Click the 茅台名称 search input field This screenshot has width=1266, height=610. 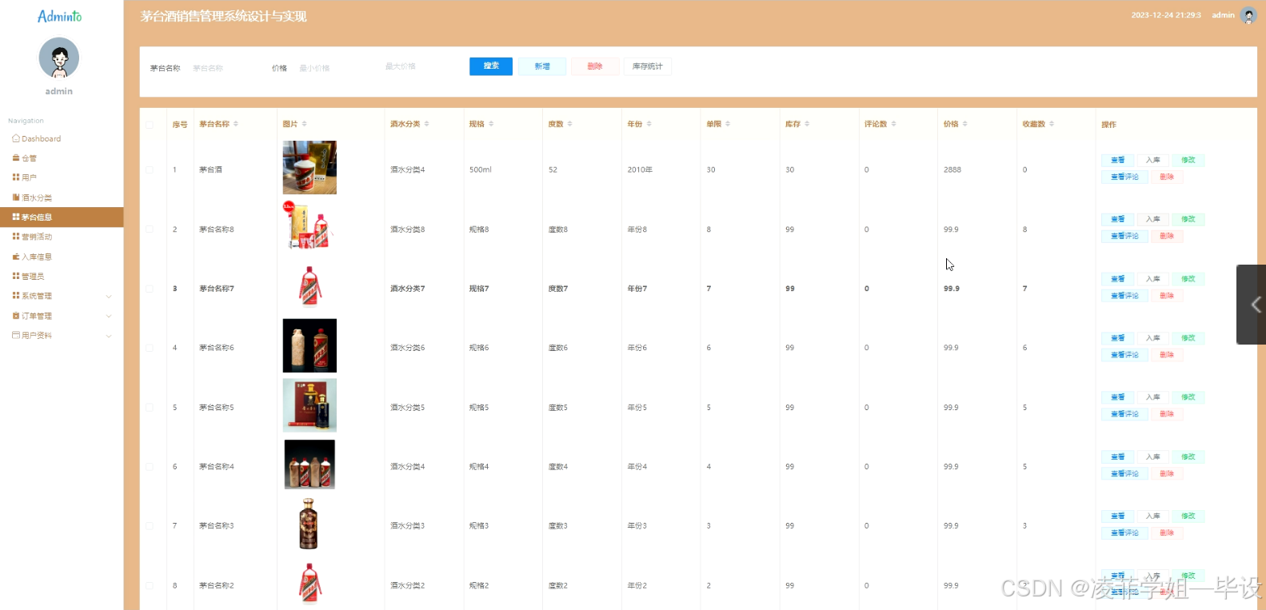[223, 68]
